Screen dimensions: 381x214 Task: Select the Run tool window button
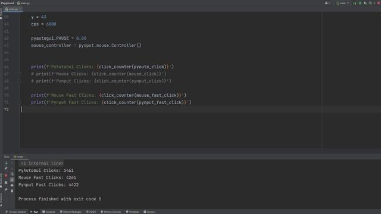pos(35,212)
